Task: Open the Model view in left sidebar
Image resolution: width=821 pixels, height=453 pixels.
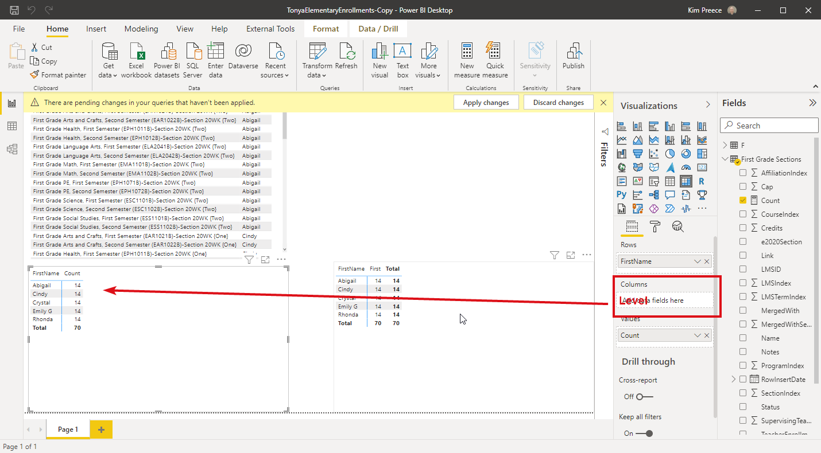Action: click(11, 149)
